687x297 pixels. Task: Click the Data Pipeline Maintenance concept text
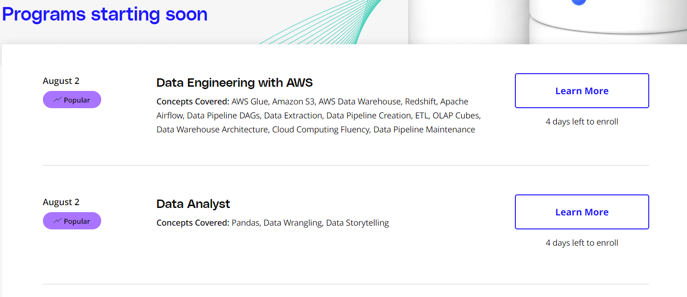tap(424, 130)
